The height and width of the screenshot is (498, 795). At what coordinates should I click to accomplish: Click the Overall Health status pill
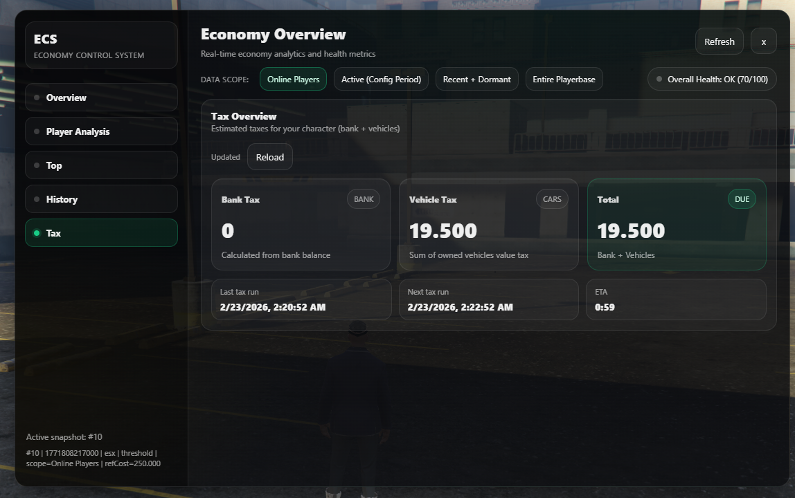(712, 79)
